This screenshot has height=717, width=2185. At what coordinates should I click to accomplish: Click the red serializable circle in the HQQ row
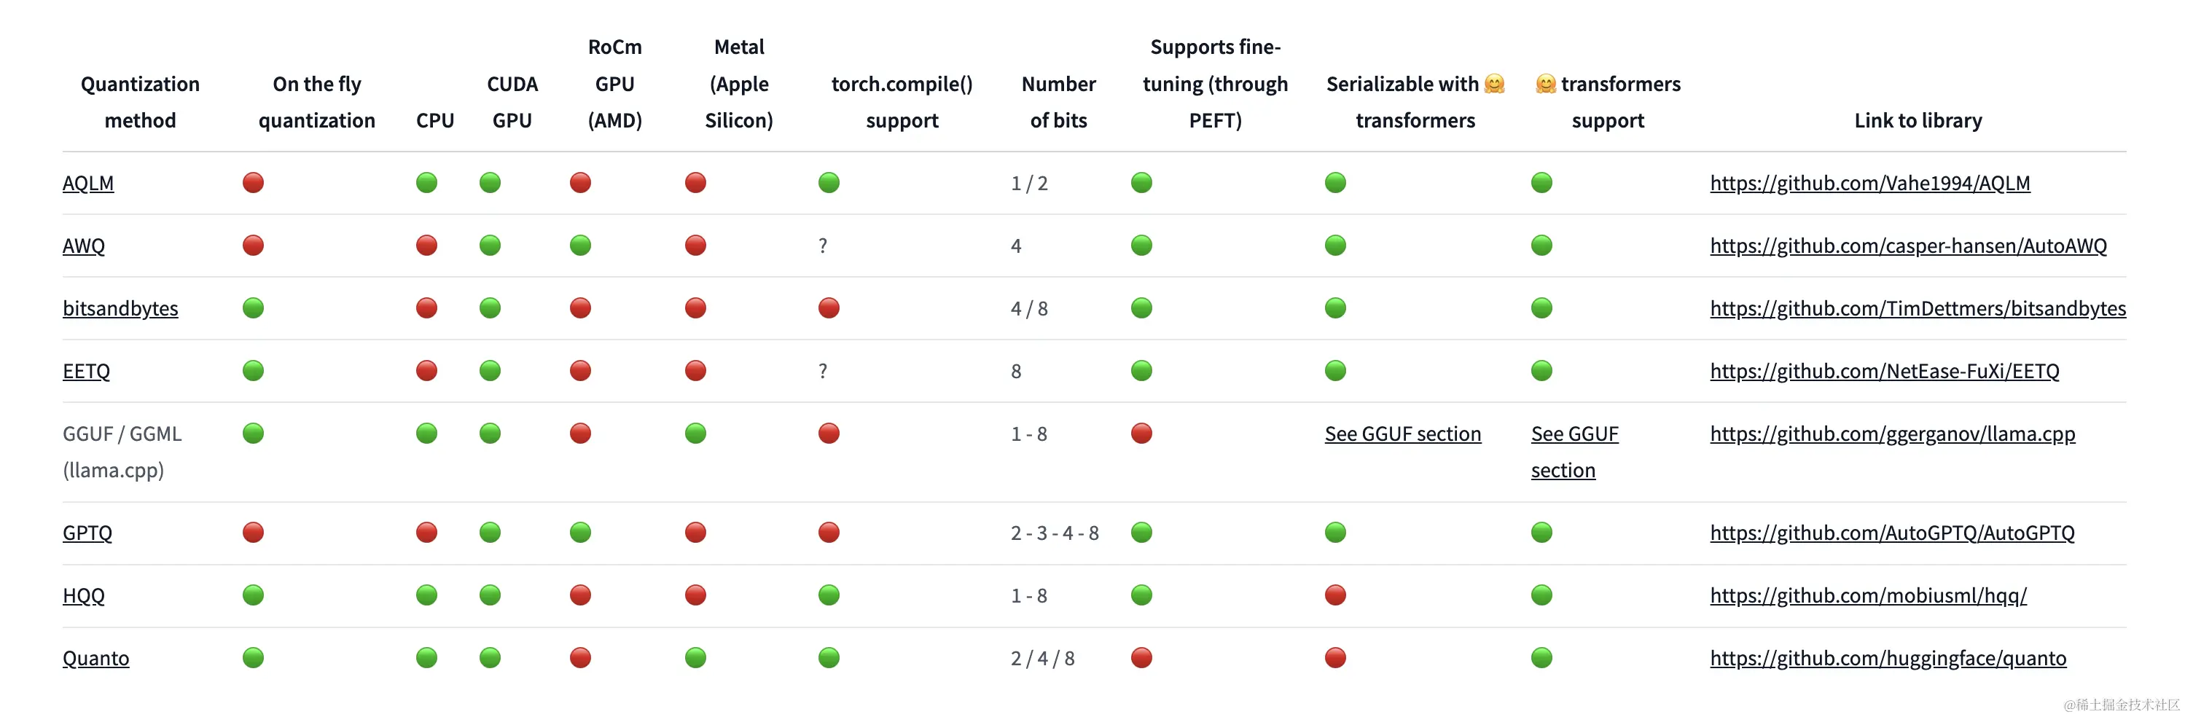[1335, 595]
